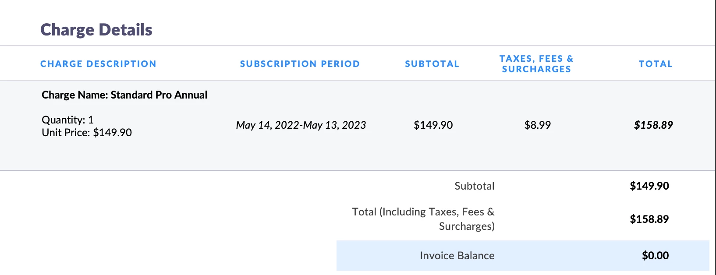Click the Total column header

tap(656, 64)
